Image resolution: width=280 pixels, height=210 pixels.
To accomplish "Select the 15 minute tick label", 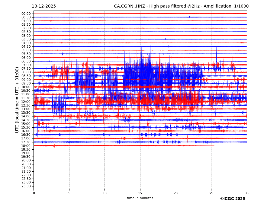I will pos(140,193).
